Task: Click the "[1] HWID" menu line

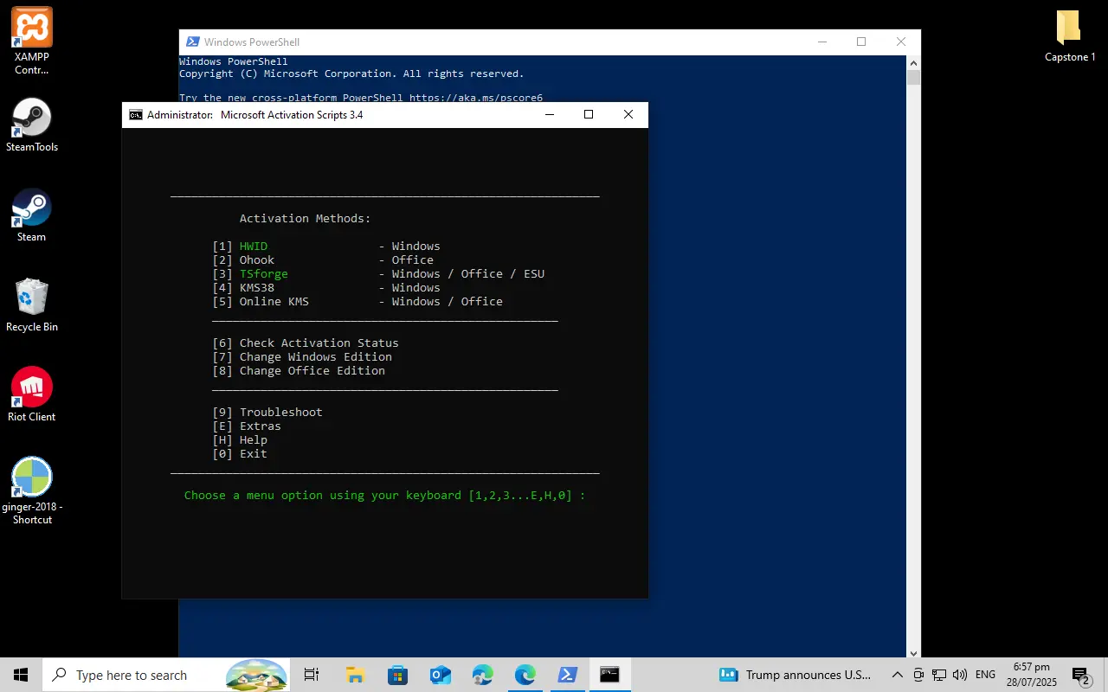Action: tap(326, 247)
